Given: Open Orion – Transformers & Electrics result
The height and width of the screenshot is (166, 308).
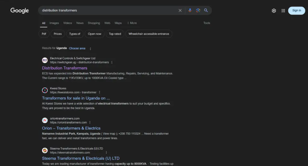Looking at the screenshot, I should click(71, 128).
